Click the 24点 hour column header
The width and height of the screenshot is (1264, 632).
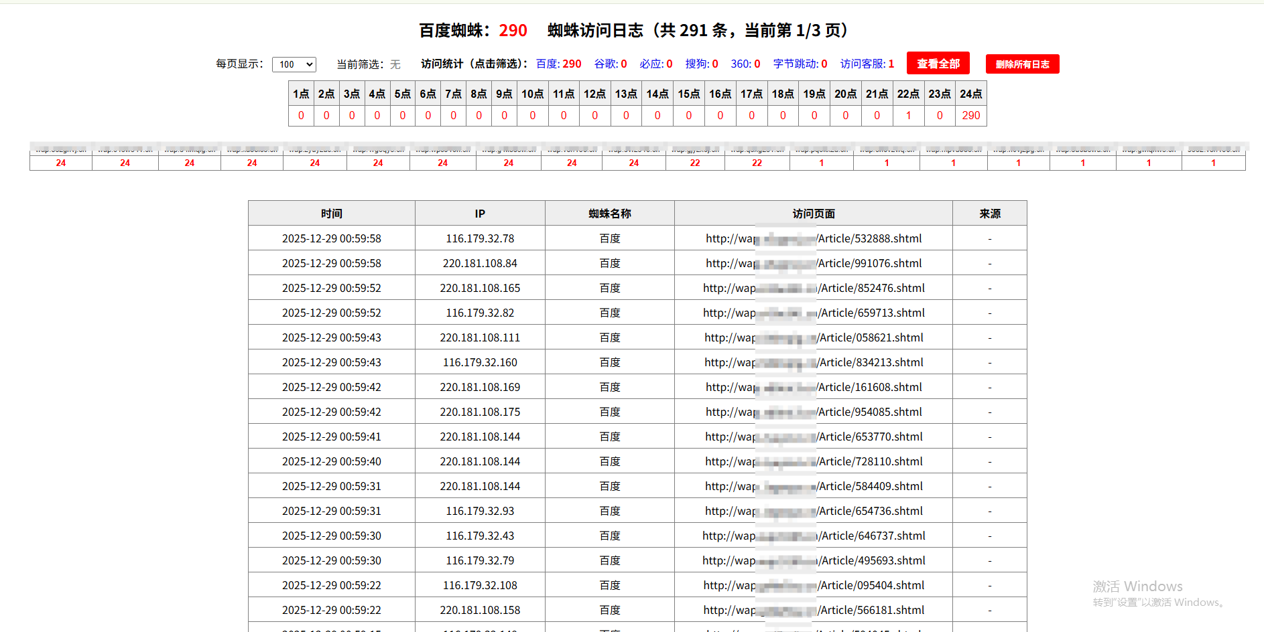pyautogui.click(x=970, y=94)
